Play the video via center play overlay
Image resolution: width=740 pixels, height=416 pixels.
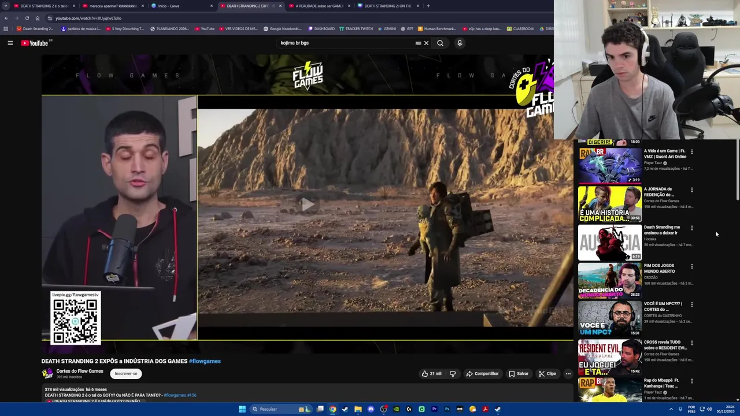point(308,204)
